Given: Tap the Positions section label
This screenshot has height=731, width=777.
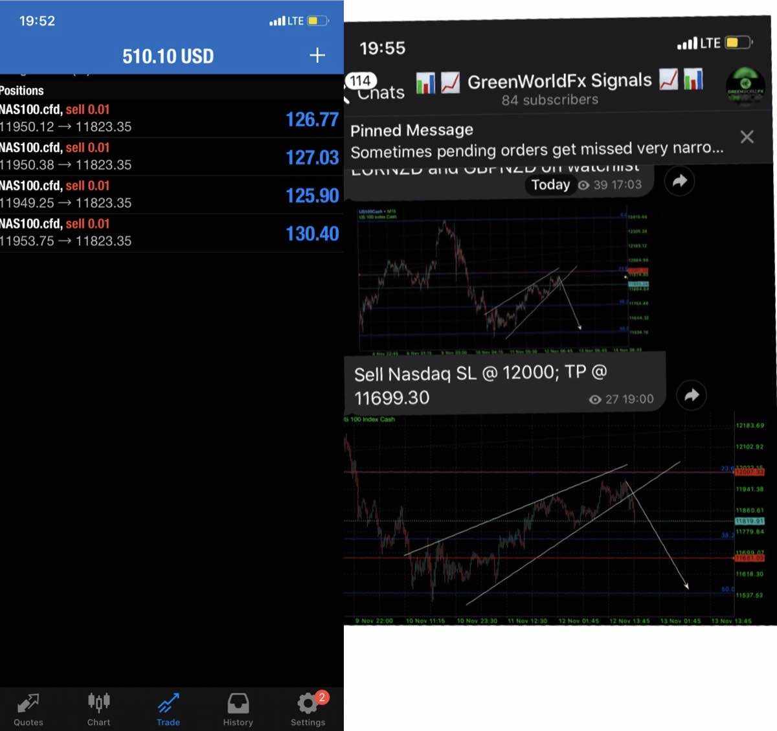Looking at the screenshot, I should 22,91.
